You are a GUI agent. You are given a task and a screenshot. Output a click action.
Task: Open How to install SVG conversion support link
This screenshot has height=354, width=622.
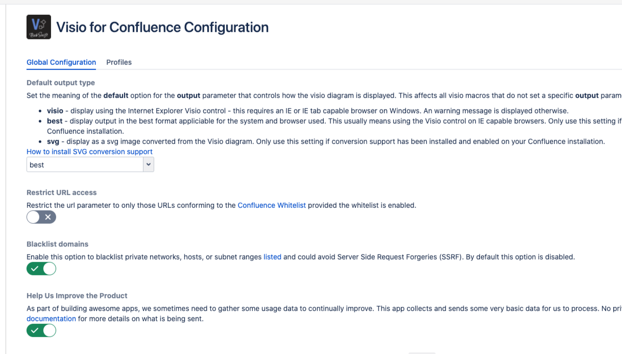(x=89, y=152)
